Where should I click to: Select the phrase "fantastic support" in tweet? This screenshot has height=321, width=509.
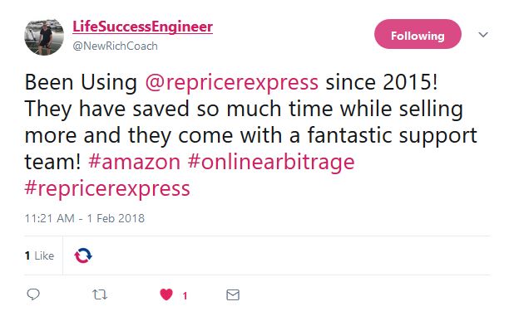tap(392, 135)
